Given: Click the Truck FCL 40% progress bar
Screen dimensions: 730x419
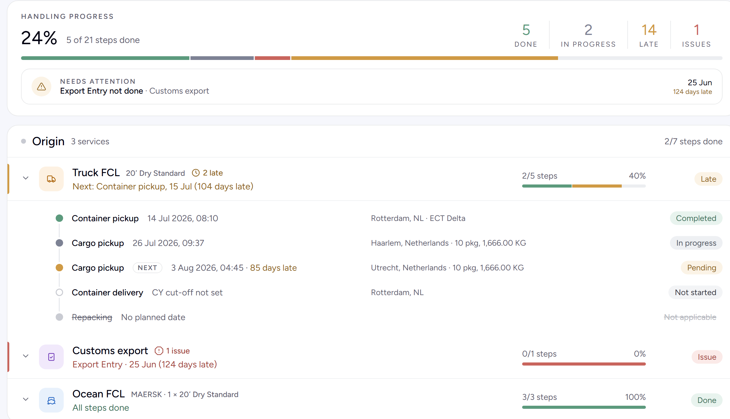Looking at the screenshot, I should 584,186.
